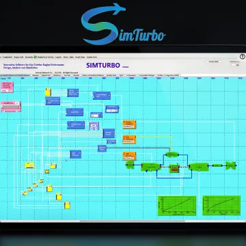
Task: Select the wide pink block with gray bar
Action: (x=11, y=107)
